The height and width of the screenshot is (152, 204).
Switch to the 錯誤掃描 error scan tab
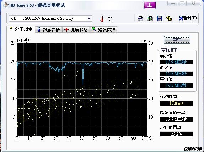click(104, 29)
